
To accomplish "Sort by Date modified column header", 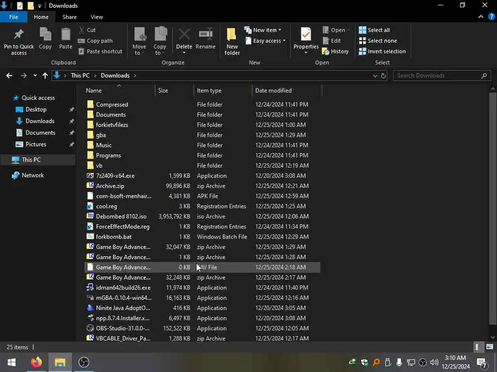I will [x=286, y=91].
